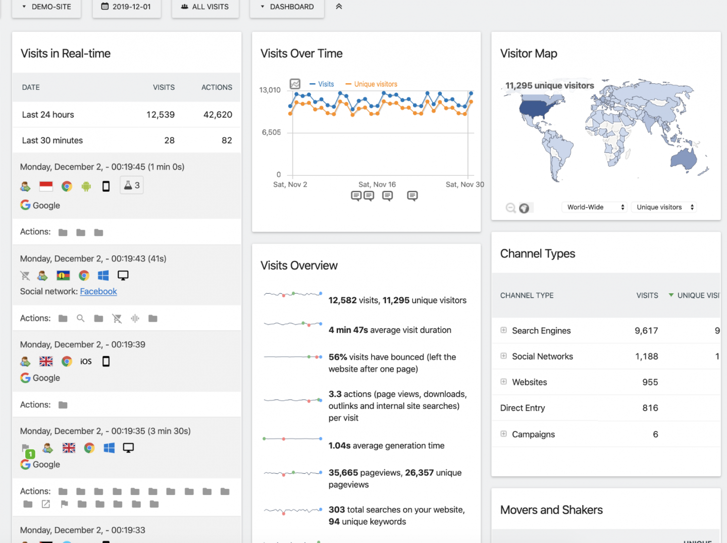This screenshot has height=543, width=727.
Task: Click the Last 30 minutes row
Action: point(127,140)
